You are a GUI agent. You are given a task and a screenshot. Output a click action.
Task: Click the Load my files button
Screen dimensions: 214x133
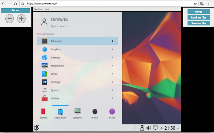point(199,17)
